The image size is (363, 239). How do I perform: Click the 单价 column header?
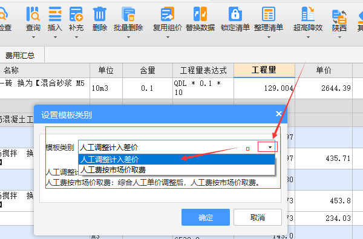tap(324, 70)
